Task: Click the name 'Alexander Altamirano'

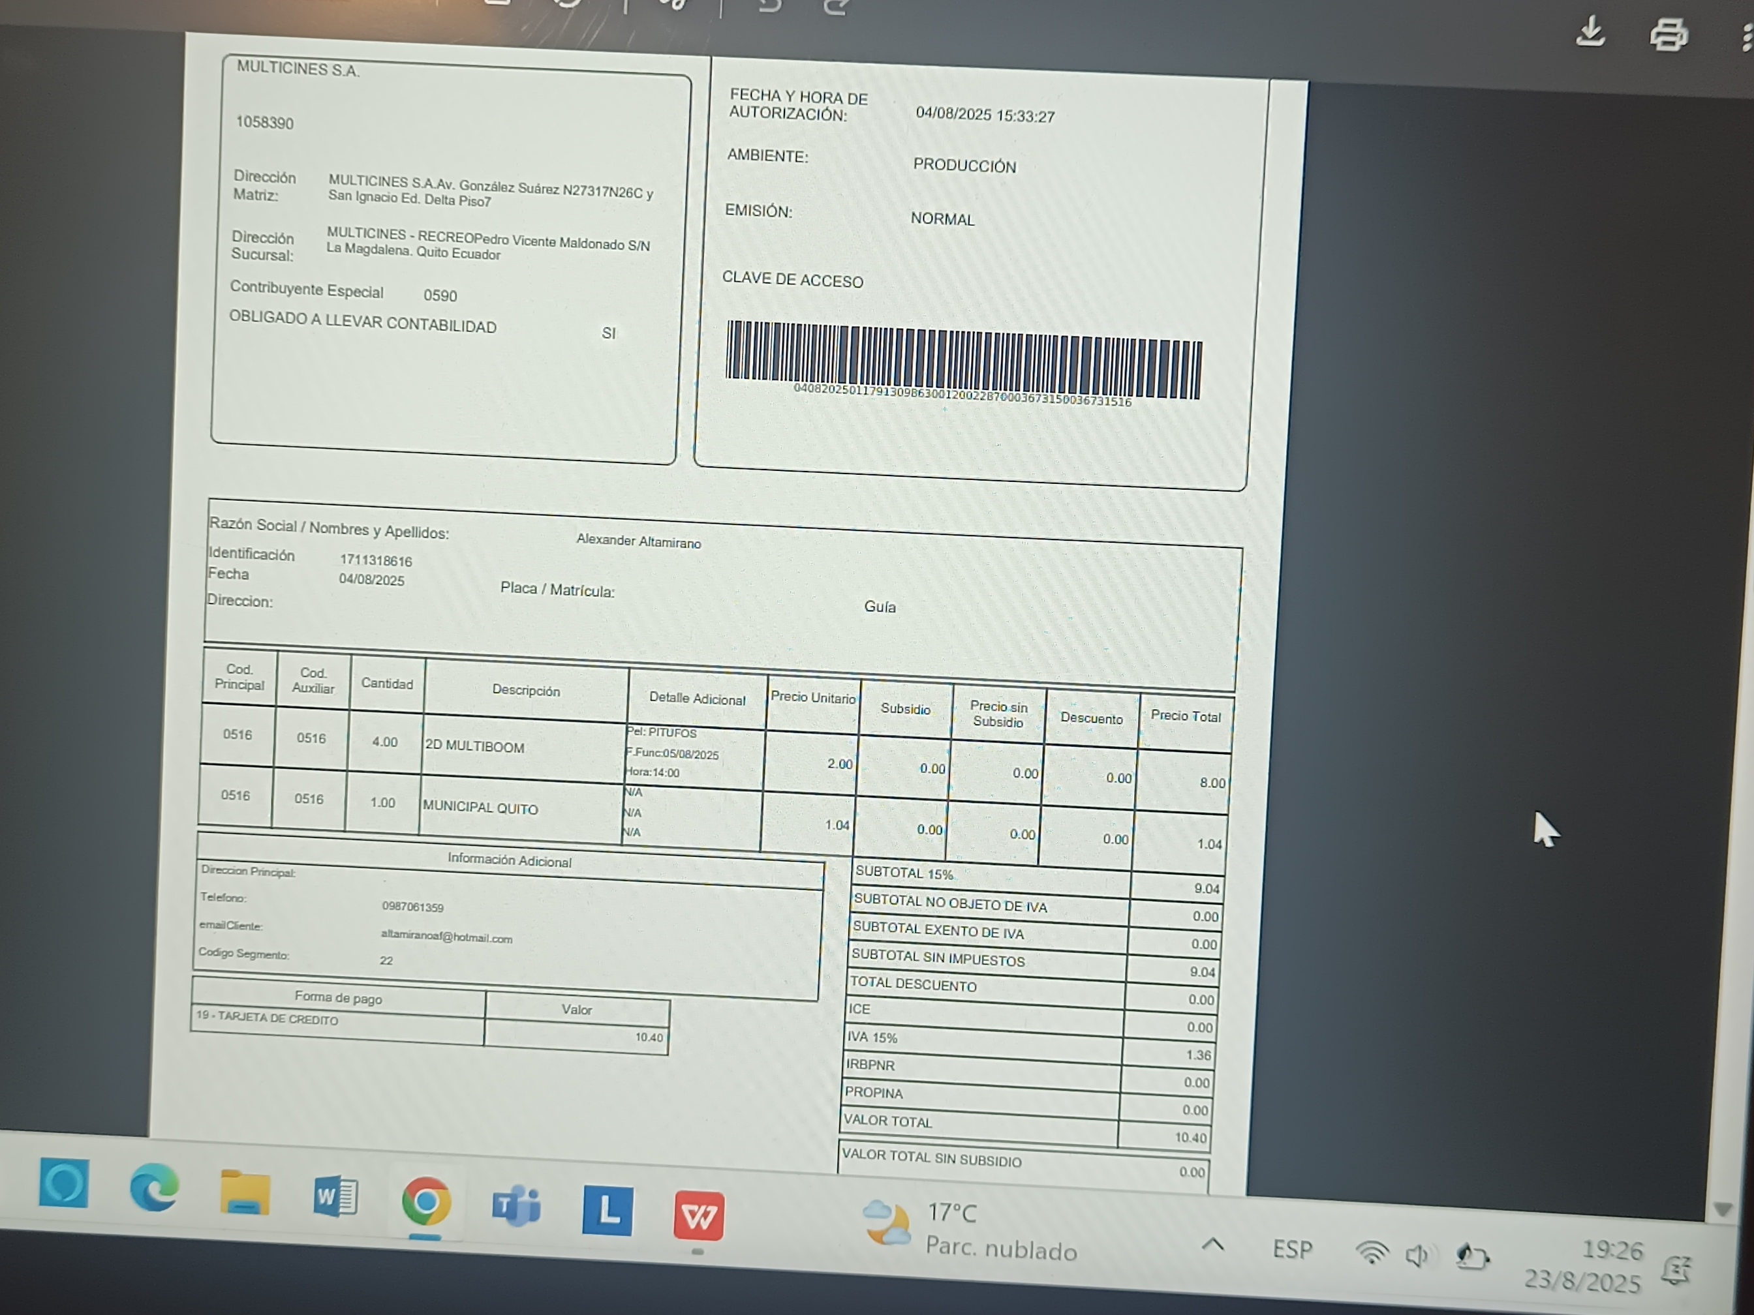Action: (x=638, y=541)
